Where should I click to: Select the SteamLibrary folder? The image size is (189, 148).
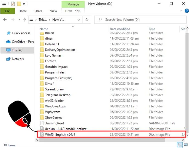coord(54,89)
